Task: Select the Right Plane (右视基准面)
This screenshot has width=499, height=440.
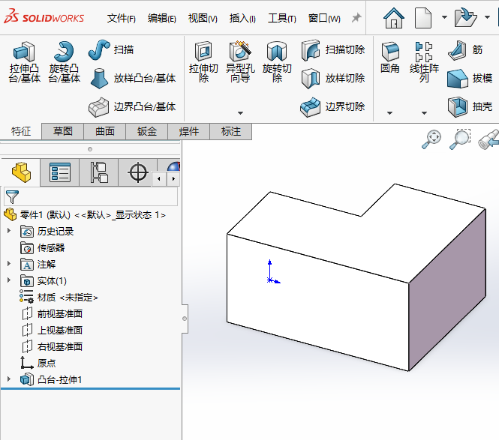Action: point(53,346)
